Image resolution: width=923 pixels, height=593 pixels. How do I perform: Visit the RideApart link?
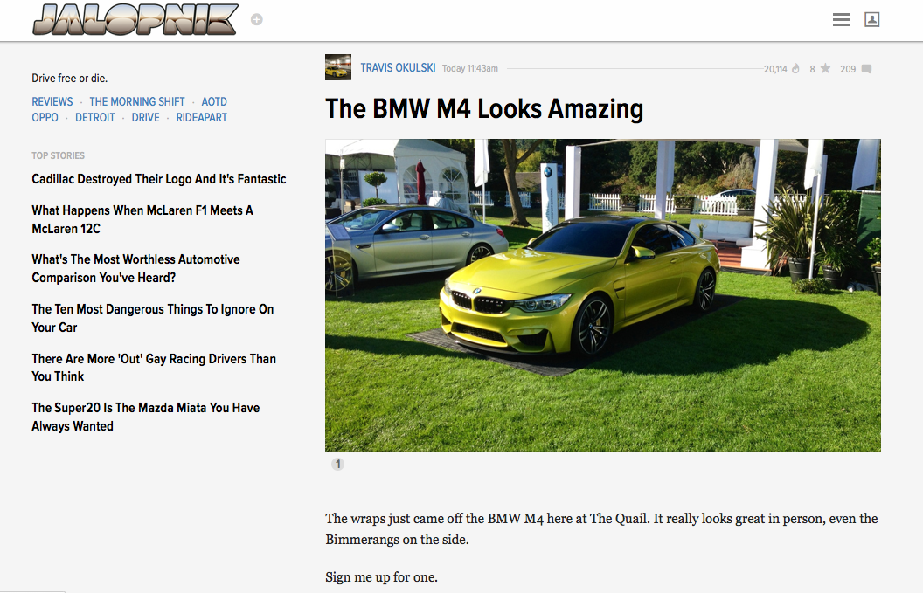201,118
